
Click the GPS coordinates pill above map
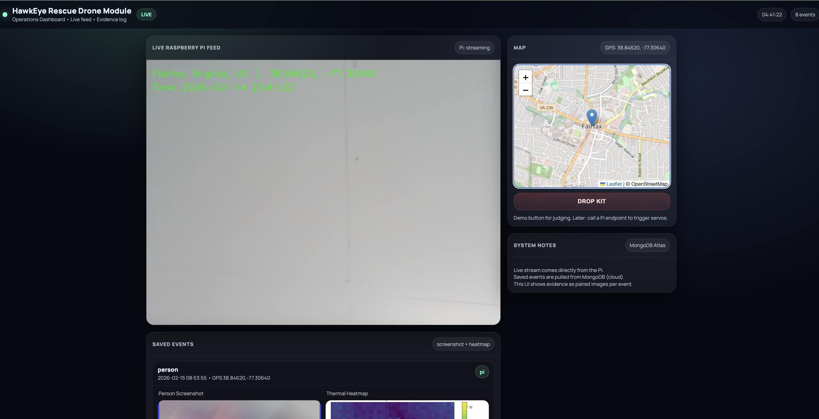tap(635, 47)
